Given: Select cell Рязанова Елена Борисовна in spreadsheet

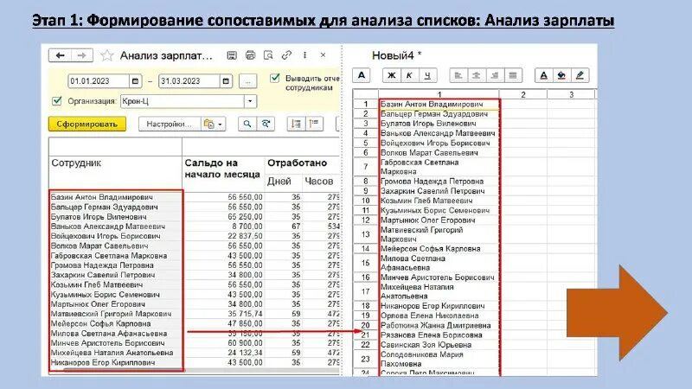Looking at the screenshot, I should coord(439,335).
